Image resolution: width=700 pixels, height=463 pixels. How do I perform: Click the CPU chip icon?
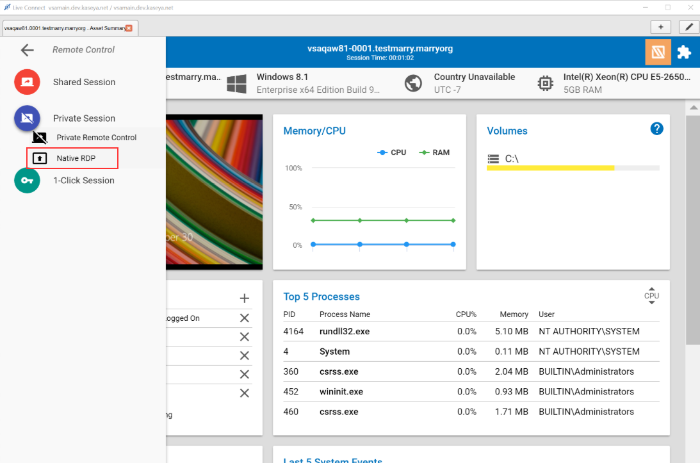point(546,83)
